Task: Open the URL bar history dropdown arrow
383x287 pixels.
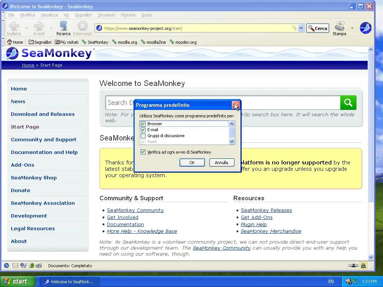Action: 301,28
